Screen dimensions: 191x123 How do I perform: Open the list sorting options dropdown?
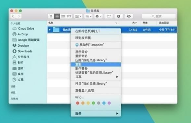pyautogui.click(x=89, y=16)
